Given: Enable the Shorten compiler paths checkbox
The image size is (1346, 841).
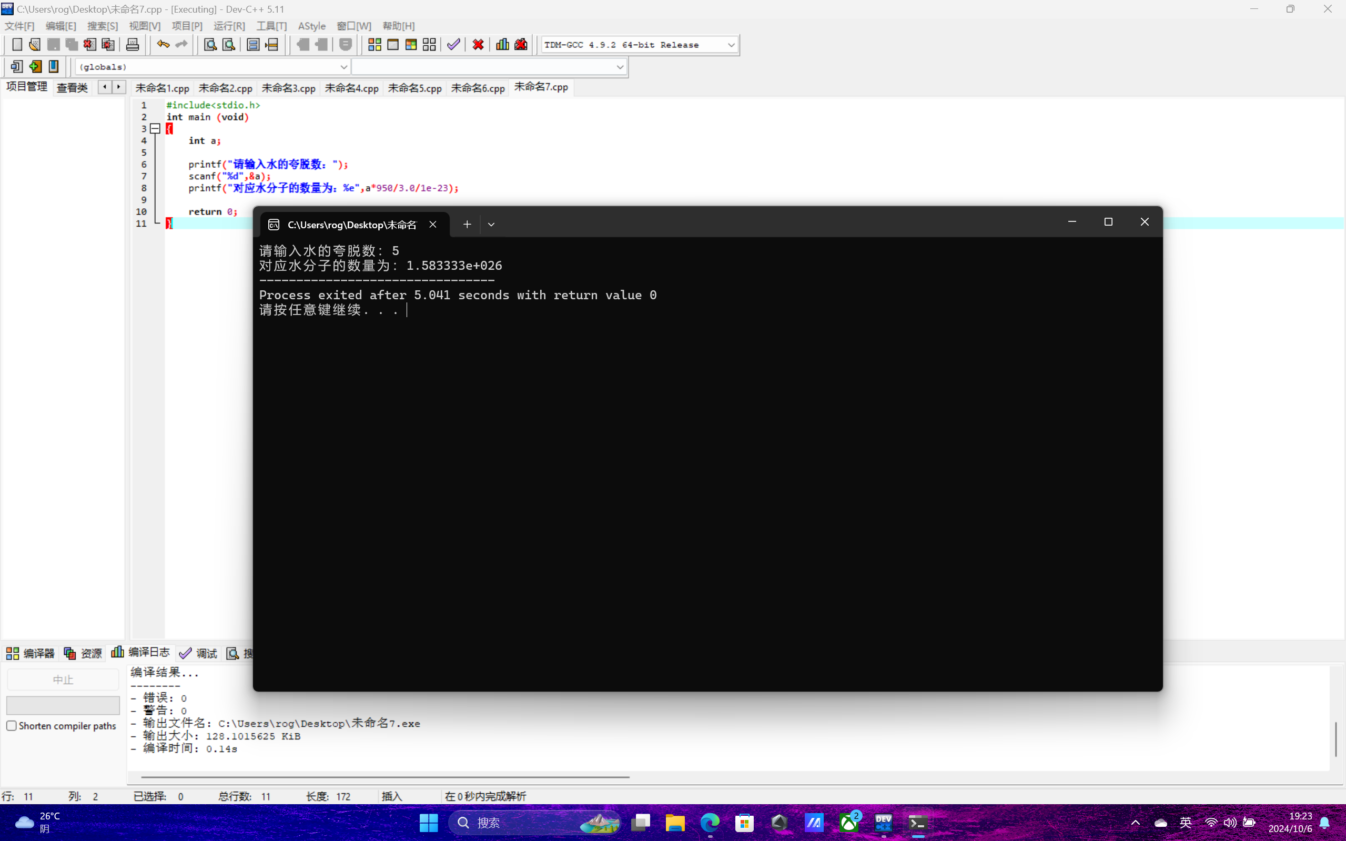Looking at the screenshot, I should [12, 726].
